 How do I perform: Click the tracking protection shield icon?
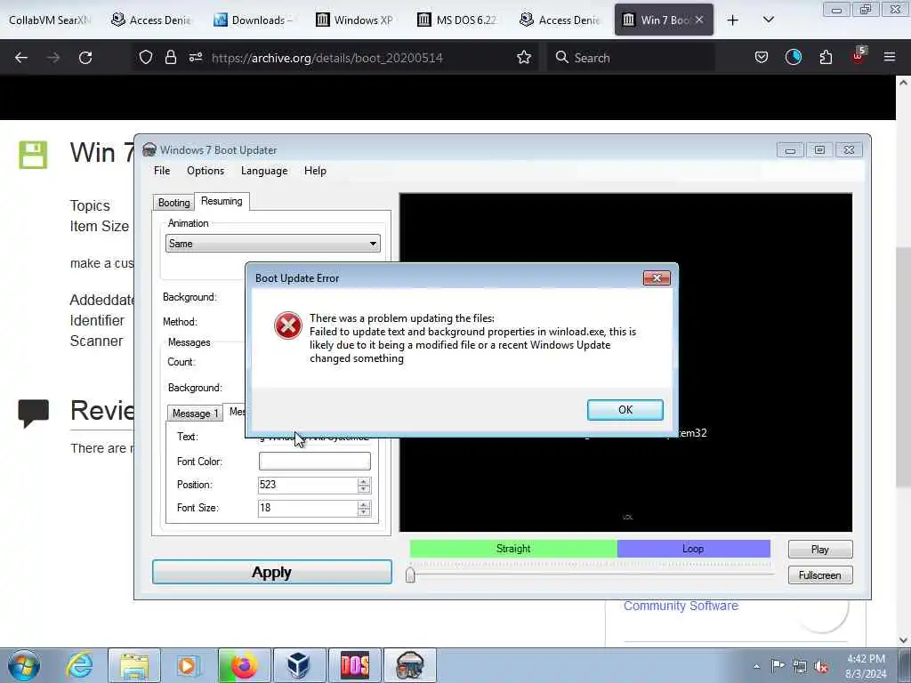click(x=146, y=57)
